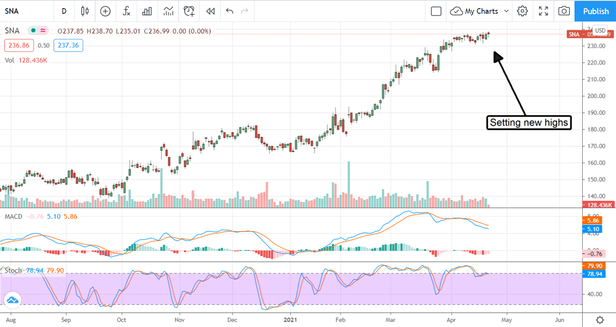
Task: Create an alert with the alarm clock icon
Action: (189, 11)
